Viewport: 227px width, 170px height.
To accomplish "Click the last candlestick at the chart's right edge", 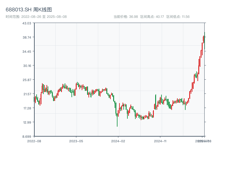I will tap(205, 40).
